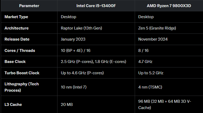Click the Up to 5.2 GHz cell

[x=151, y=73]
